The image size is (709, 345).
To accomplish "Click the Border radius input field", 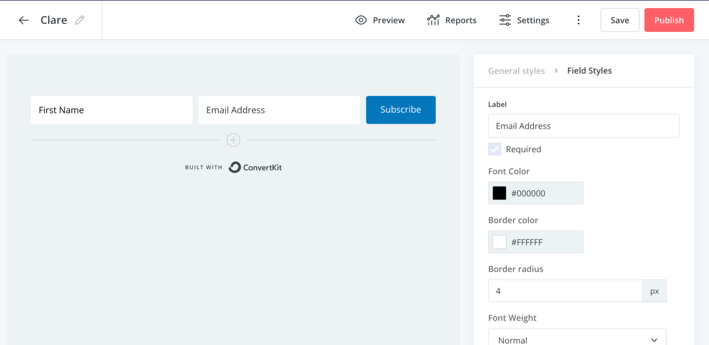I will click(565, 291).
